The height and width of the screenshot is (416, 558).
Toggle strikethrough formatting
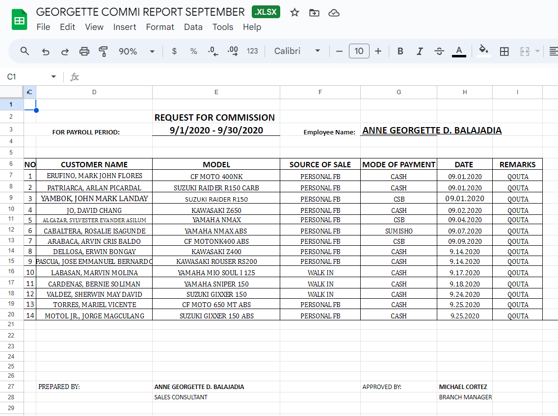[x=439, y=51]
